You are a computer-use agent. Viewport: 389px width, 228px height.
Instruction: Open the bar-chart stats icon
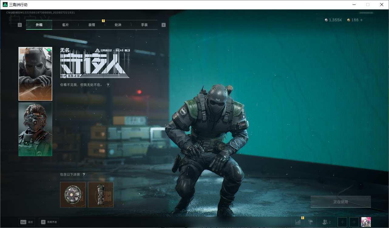pyautogui.click(x=298, y=222)
